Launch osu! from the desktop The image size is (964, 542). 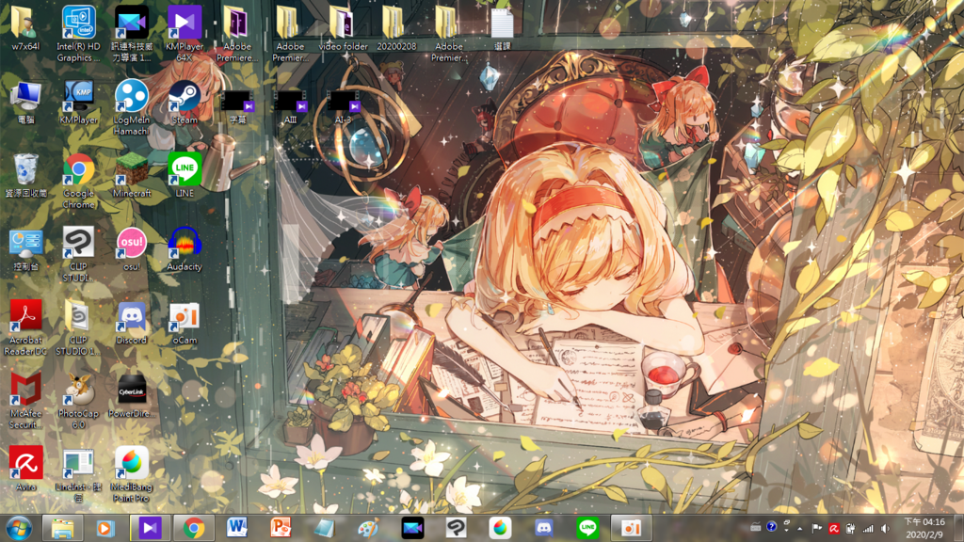132,249
